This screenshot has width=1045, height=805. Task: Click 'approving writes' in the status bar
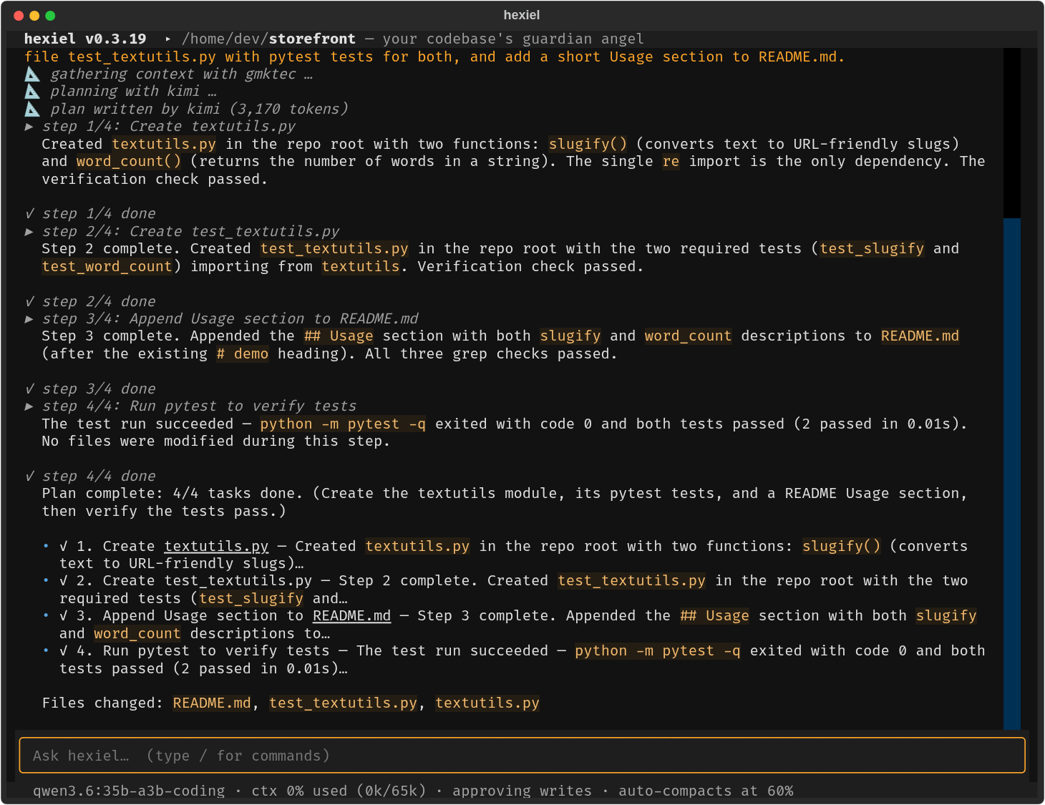(x=522, y=791)
